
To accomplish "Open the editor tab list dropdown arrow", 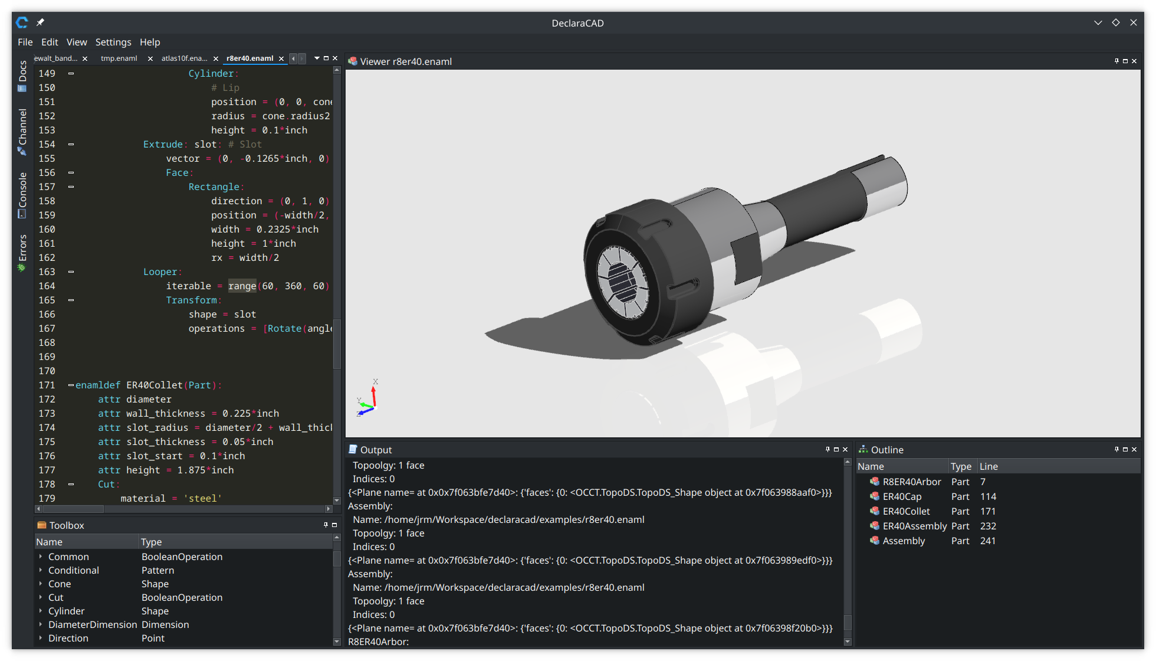I will pyautogui.click(x=317, y=58).
